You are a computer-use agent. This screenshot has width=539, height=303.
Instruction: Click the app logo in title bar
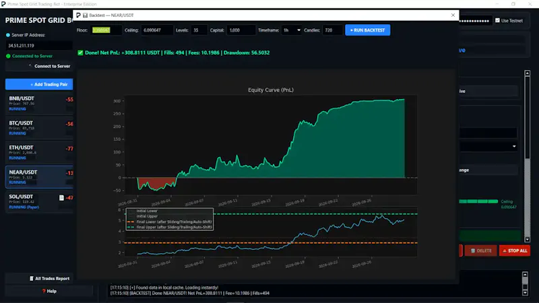coord(3,4)
